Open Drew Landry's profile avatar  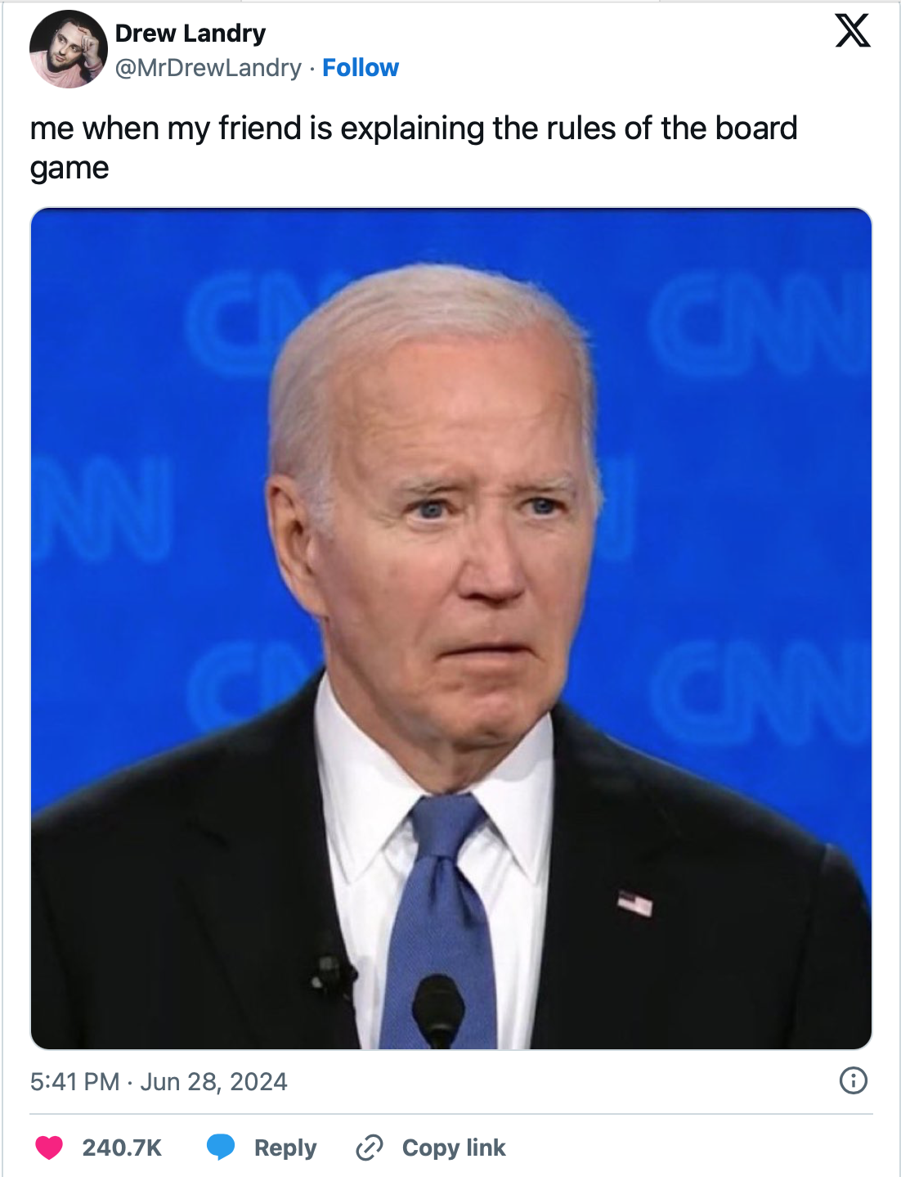point(69,49)
